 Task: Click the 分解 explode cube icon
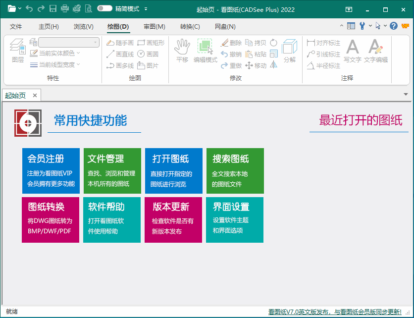[x=290, y=51]
